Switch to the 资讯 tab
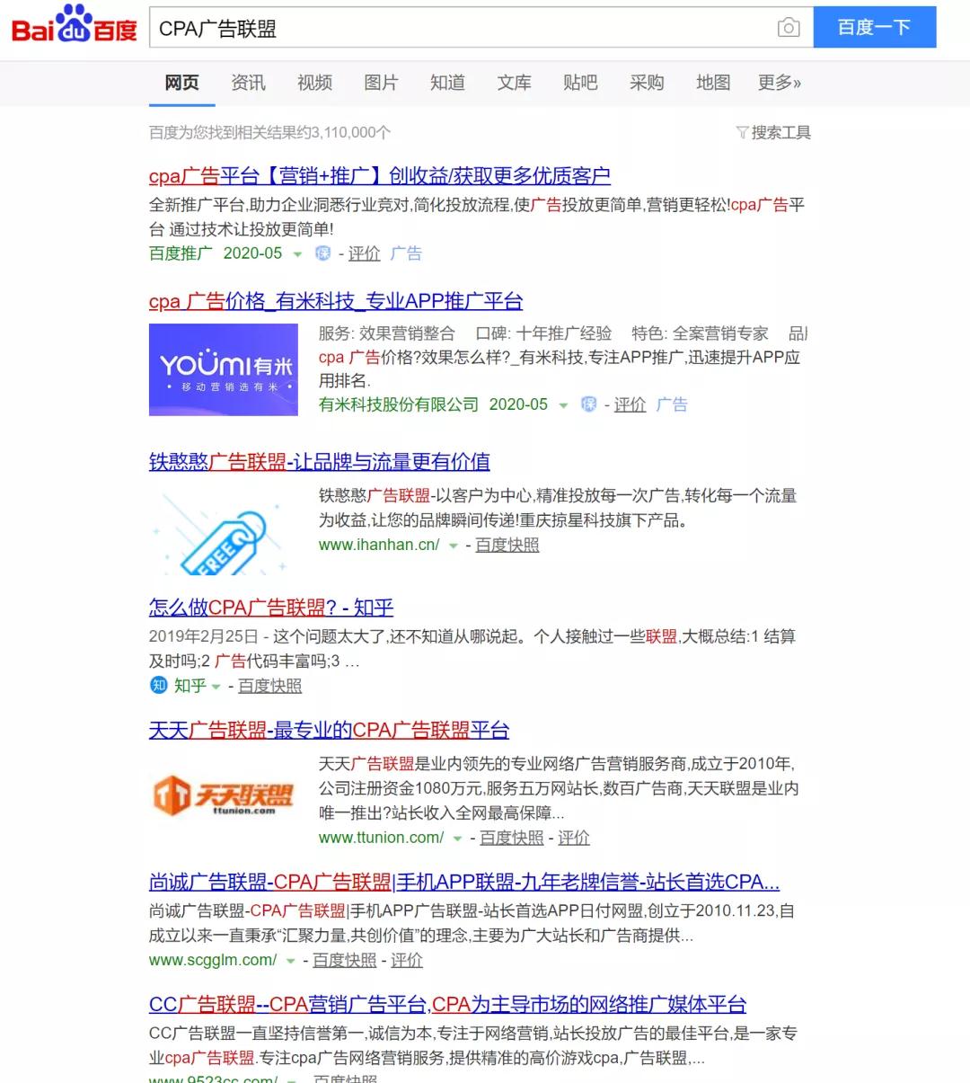This screenshot has width=970, height=1083. (x=248, y=83)
